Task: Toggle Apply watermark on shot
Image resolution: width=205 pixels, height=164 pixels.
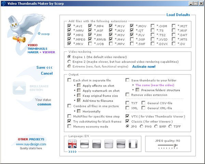Action: click(x=79, y=90)
